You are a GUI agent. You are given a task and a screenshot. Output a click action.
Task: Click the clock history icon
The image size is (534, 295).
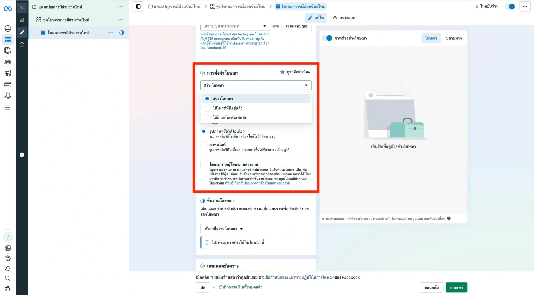click(x=22, y=45)
